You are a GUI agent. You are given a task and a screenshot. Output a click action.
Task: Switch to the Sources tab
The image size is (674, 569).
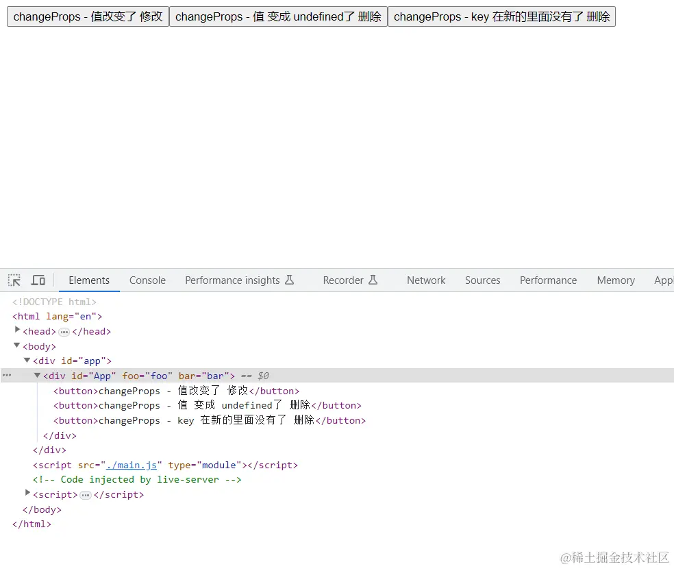tap(482, 280)
